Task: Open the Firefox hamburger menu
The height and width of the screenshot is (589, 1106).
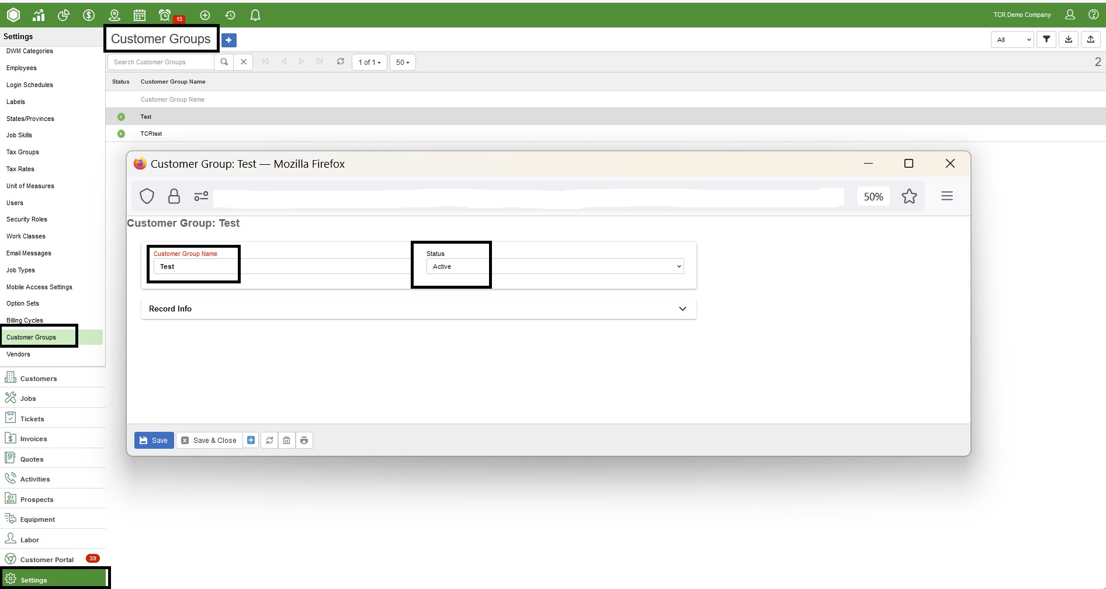Action: point(947,196)
